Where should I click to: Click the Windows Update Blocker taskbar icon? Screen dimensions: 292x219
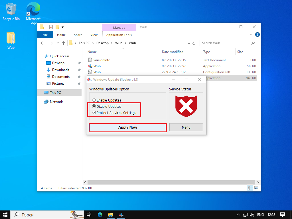click(x=121, y=215)
